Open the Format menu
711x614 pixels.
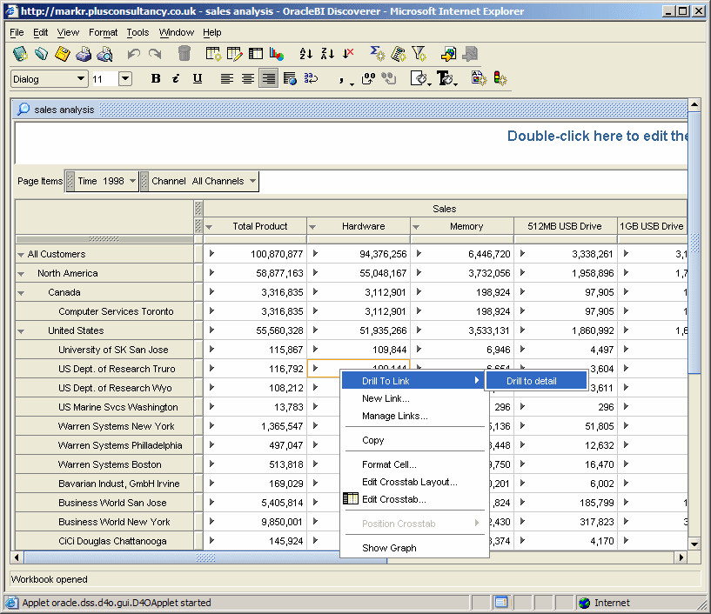pos(103,32)
